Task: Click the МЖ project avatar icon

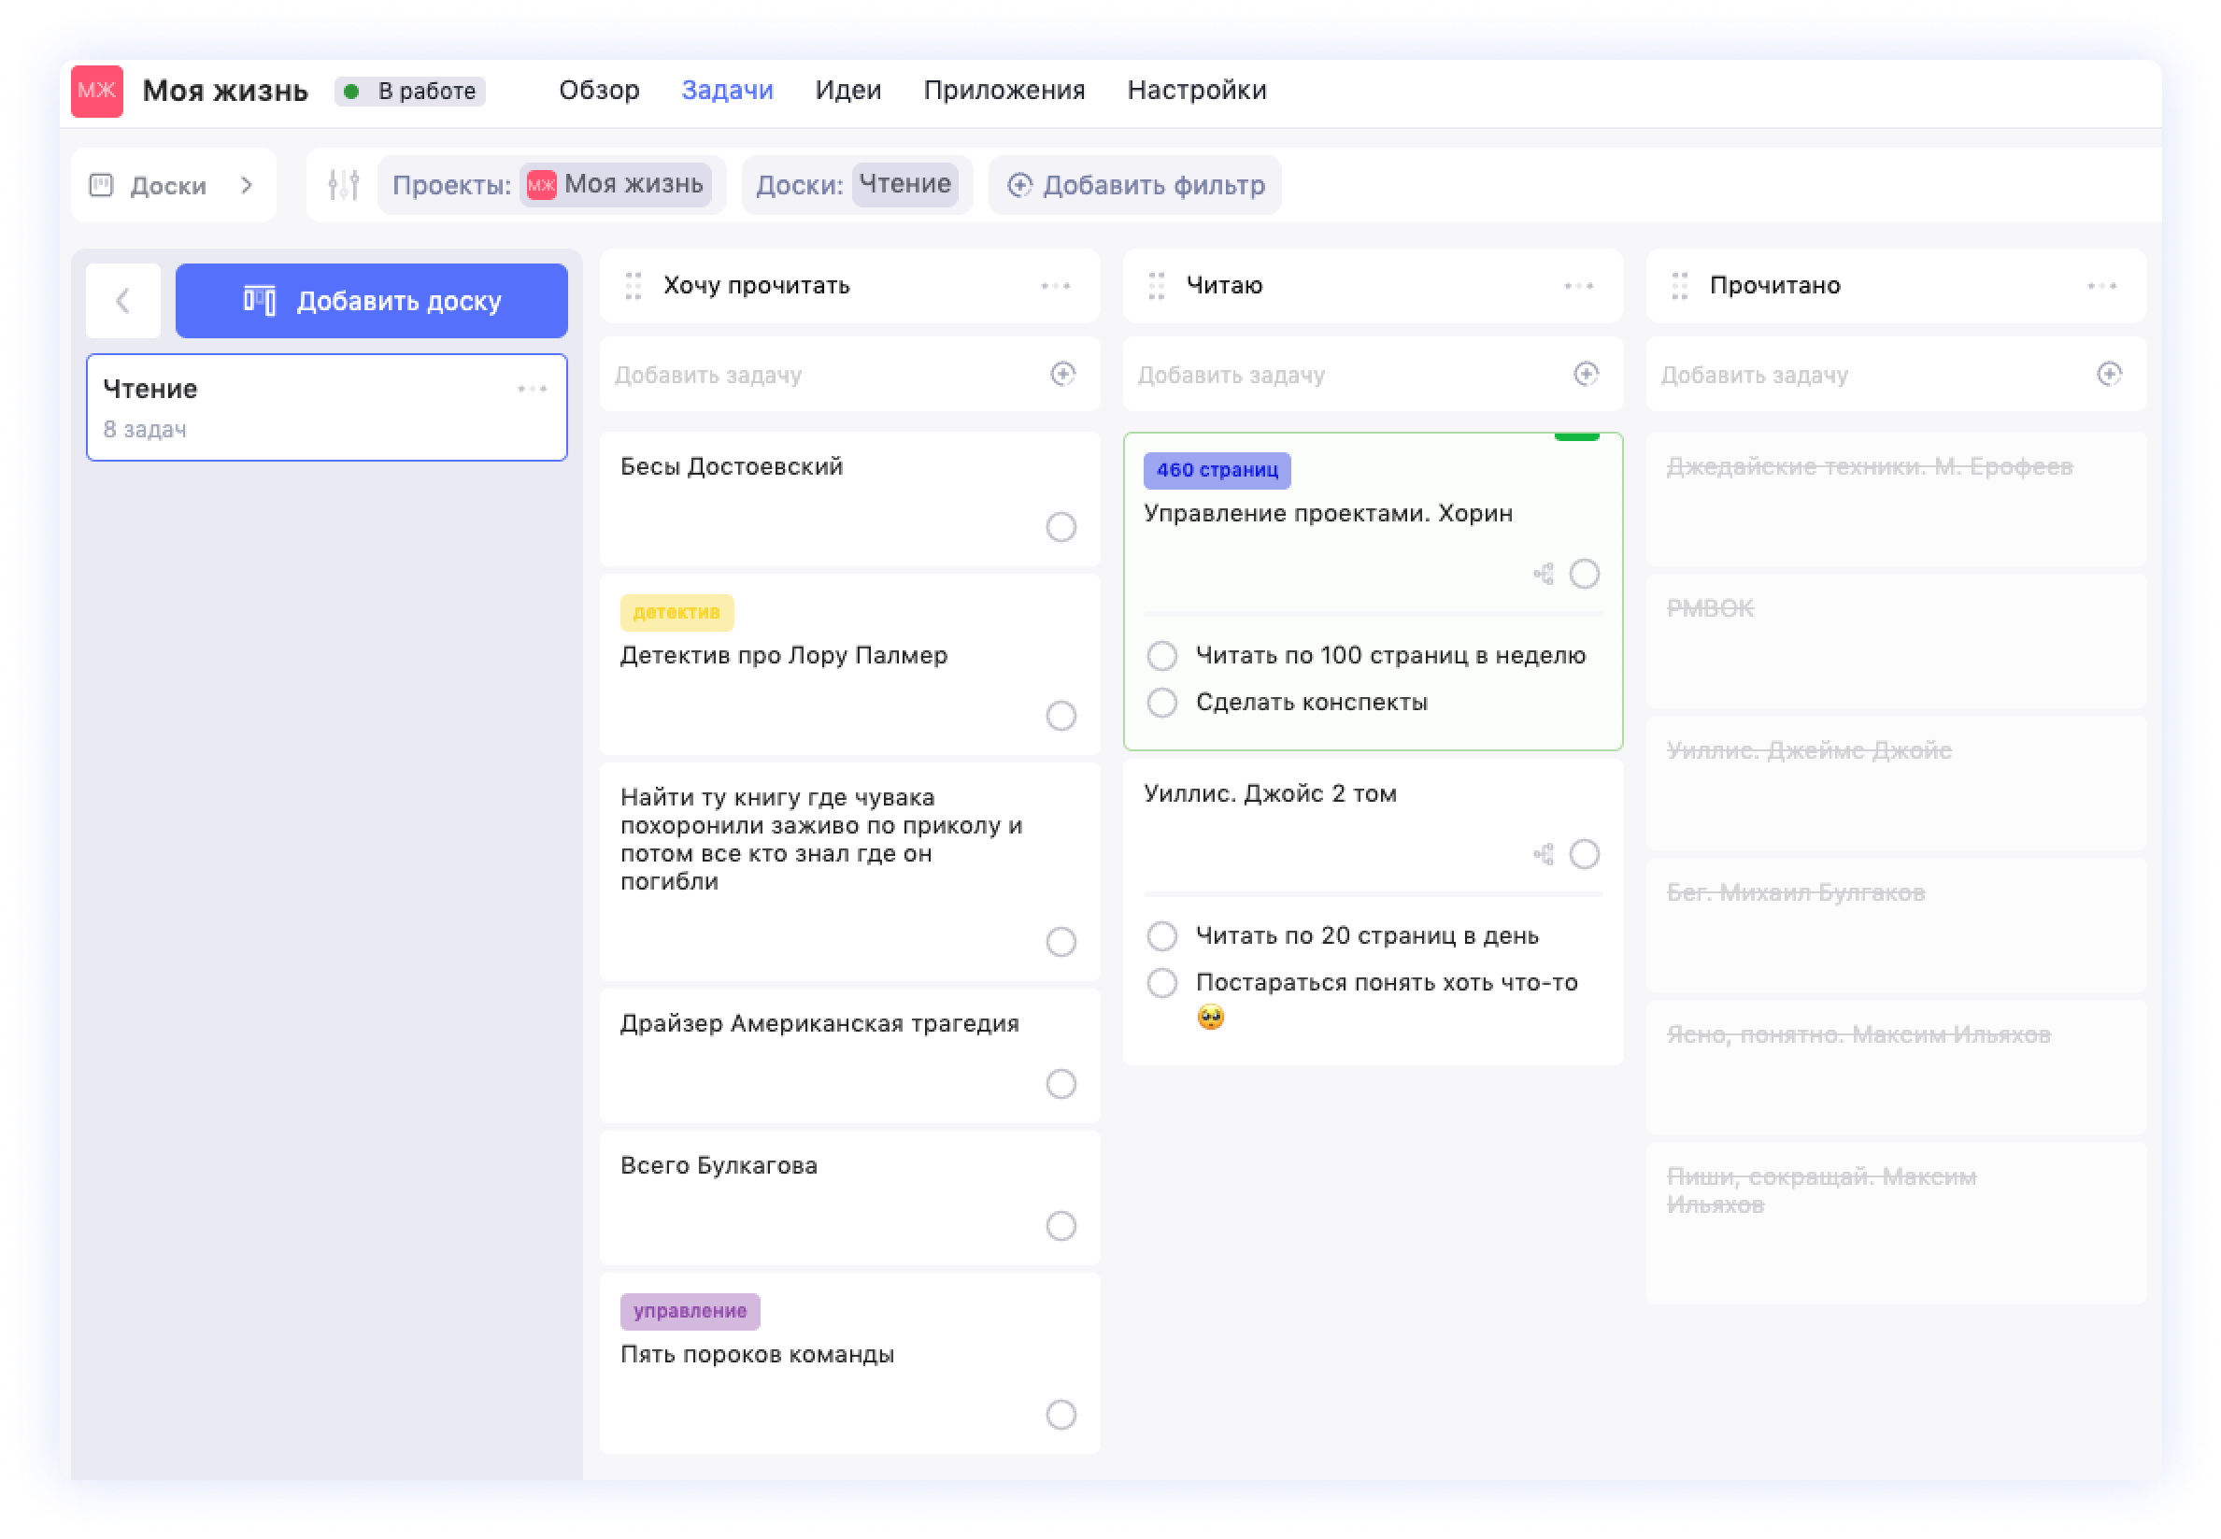Action: (96, 91)
